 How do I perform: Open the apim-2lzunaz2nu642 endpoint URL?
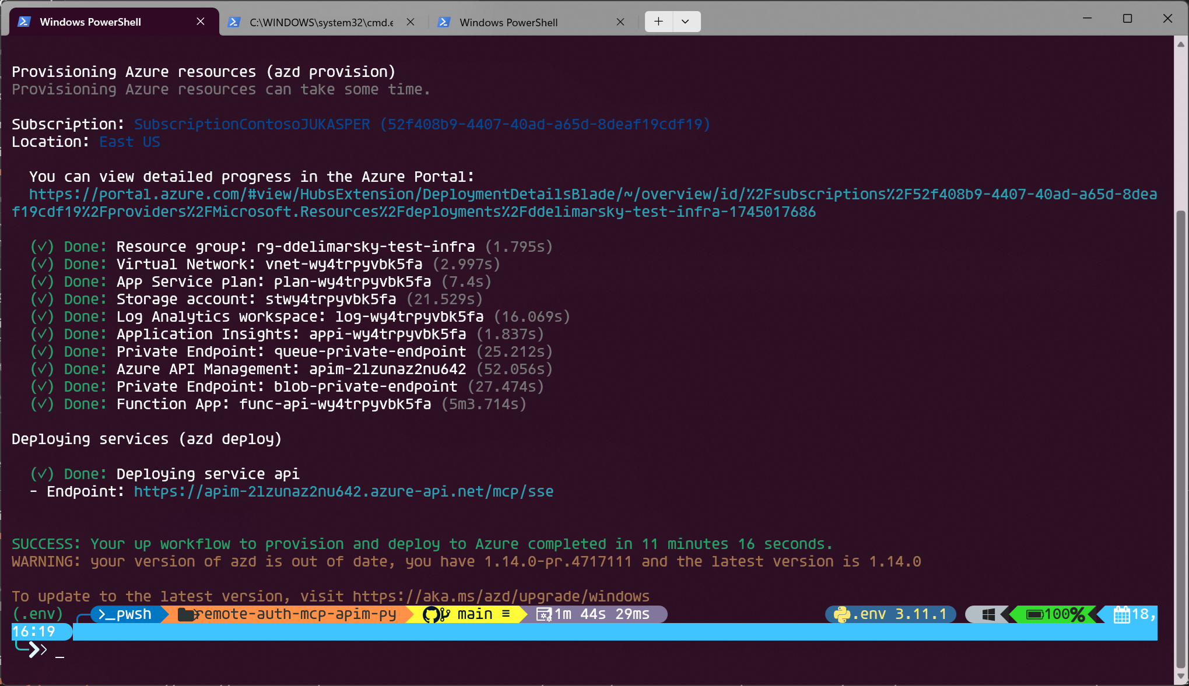[x=343, y=491]
